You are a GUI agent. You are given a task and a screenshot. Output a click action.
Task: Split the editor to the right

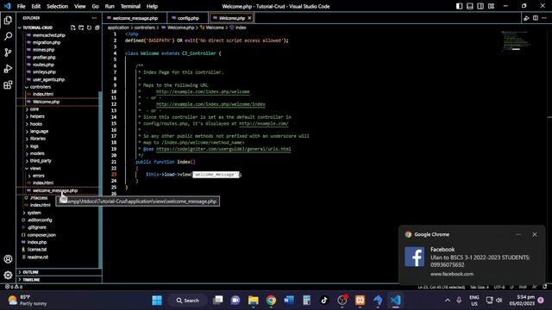(536, 18)
